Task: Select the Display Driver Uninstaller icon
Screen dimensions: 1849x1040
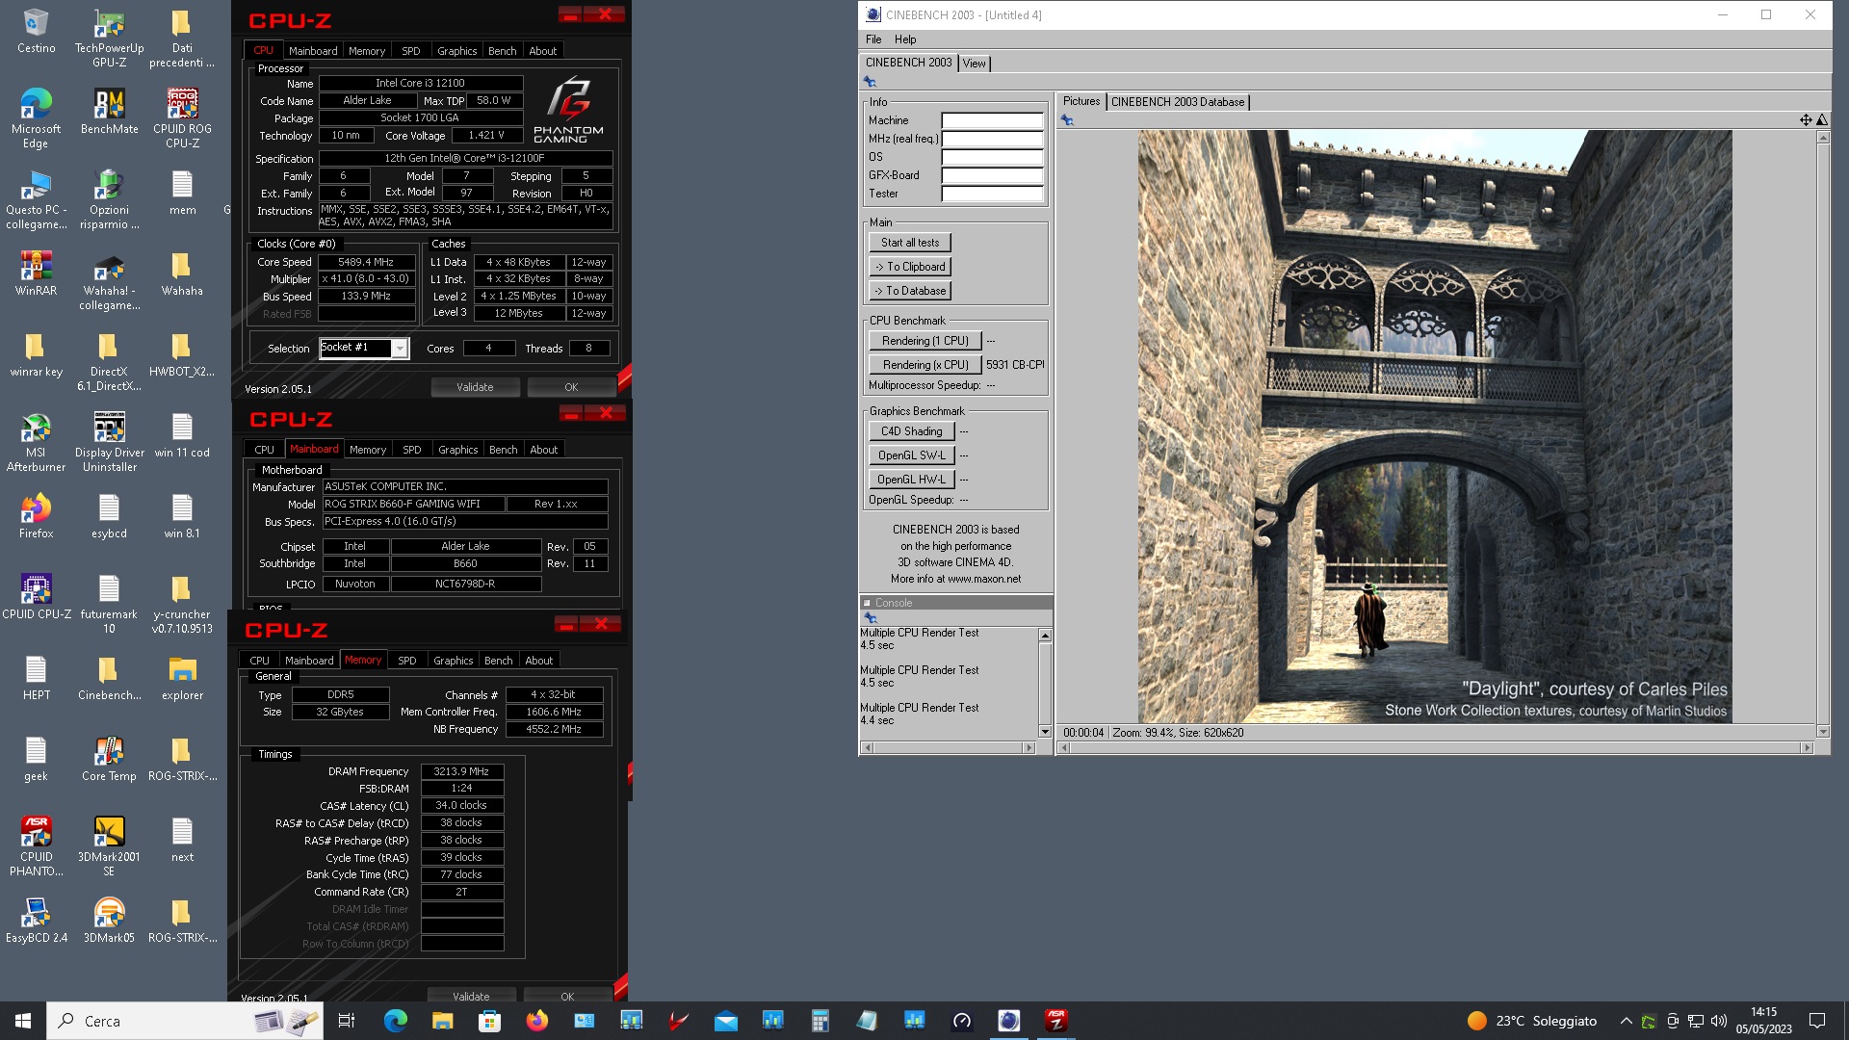Action: pos(109,441)
